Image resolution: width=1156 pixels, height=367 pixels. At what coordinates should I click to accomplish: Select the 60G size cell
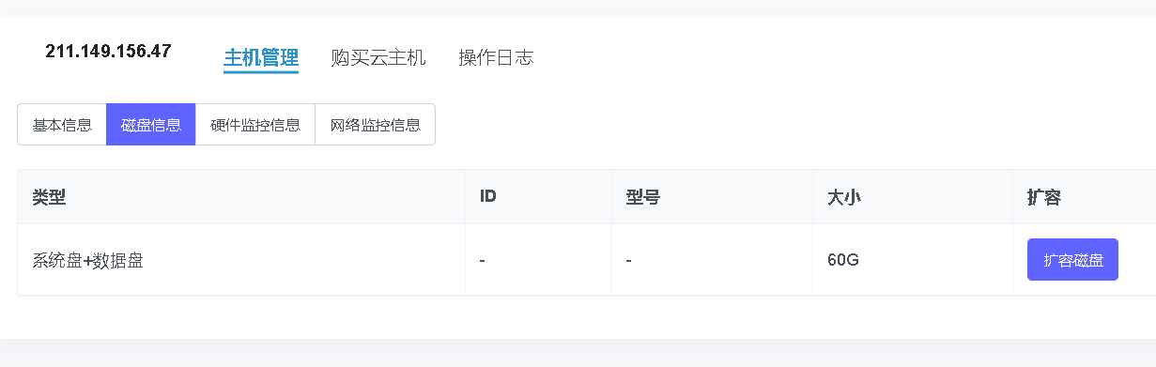pos(843,260)
